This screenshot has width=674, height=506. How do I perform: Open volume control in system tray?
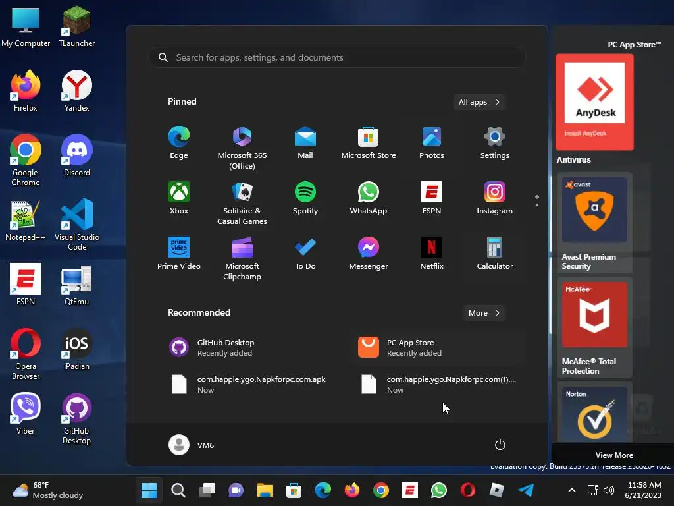(x=608, y=490)
